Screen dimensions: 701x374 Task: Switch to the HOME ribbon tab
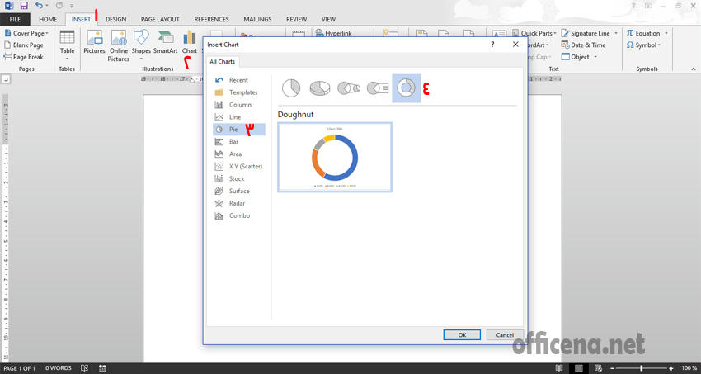[48, 19]
